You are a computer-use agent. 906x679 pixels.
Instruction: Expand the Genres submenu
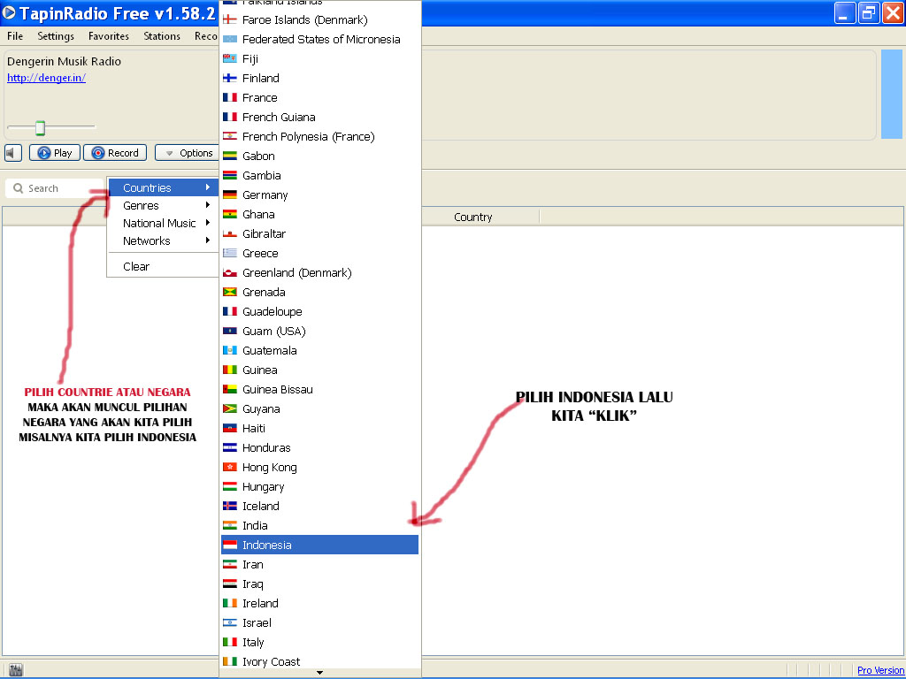click(x=163, y=205)
